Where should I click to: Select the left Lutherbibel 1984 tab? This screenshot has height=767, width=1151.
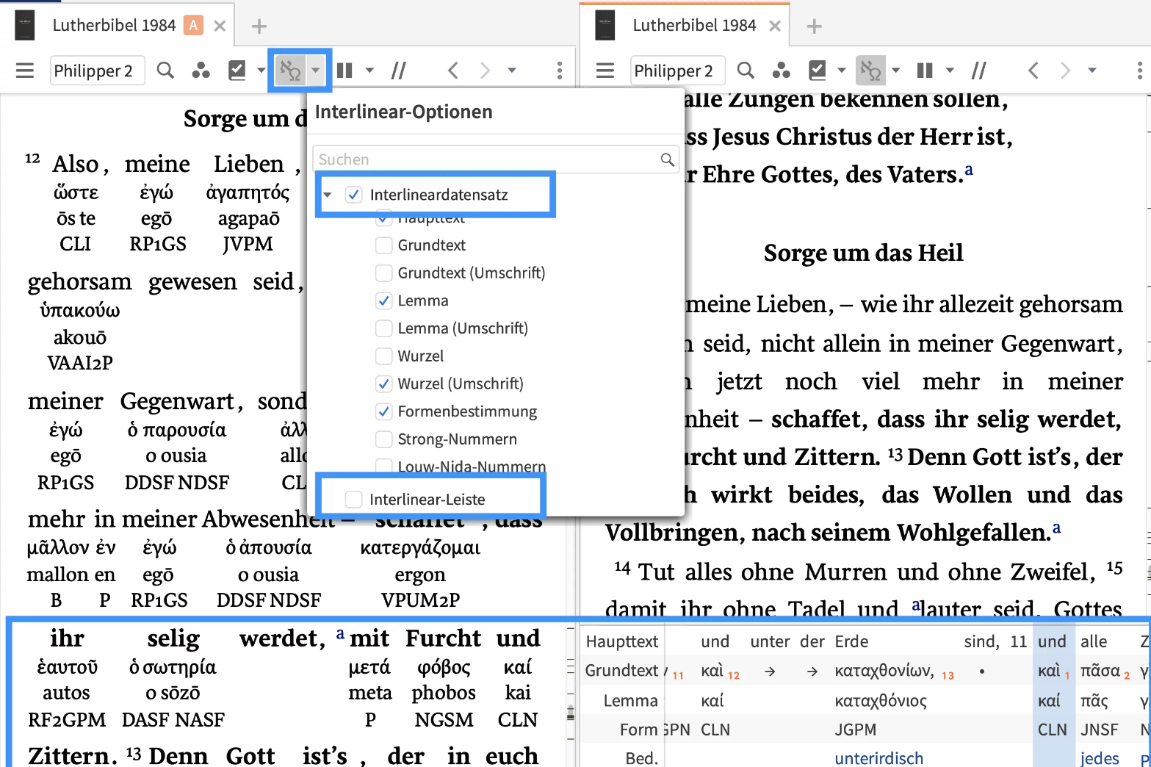click(114, 26)
